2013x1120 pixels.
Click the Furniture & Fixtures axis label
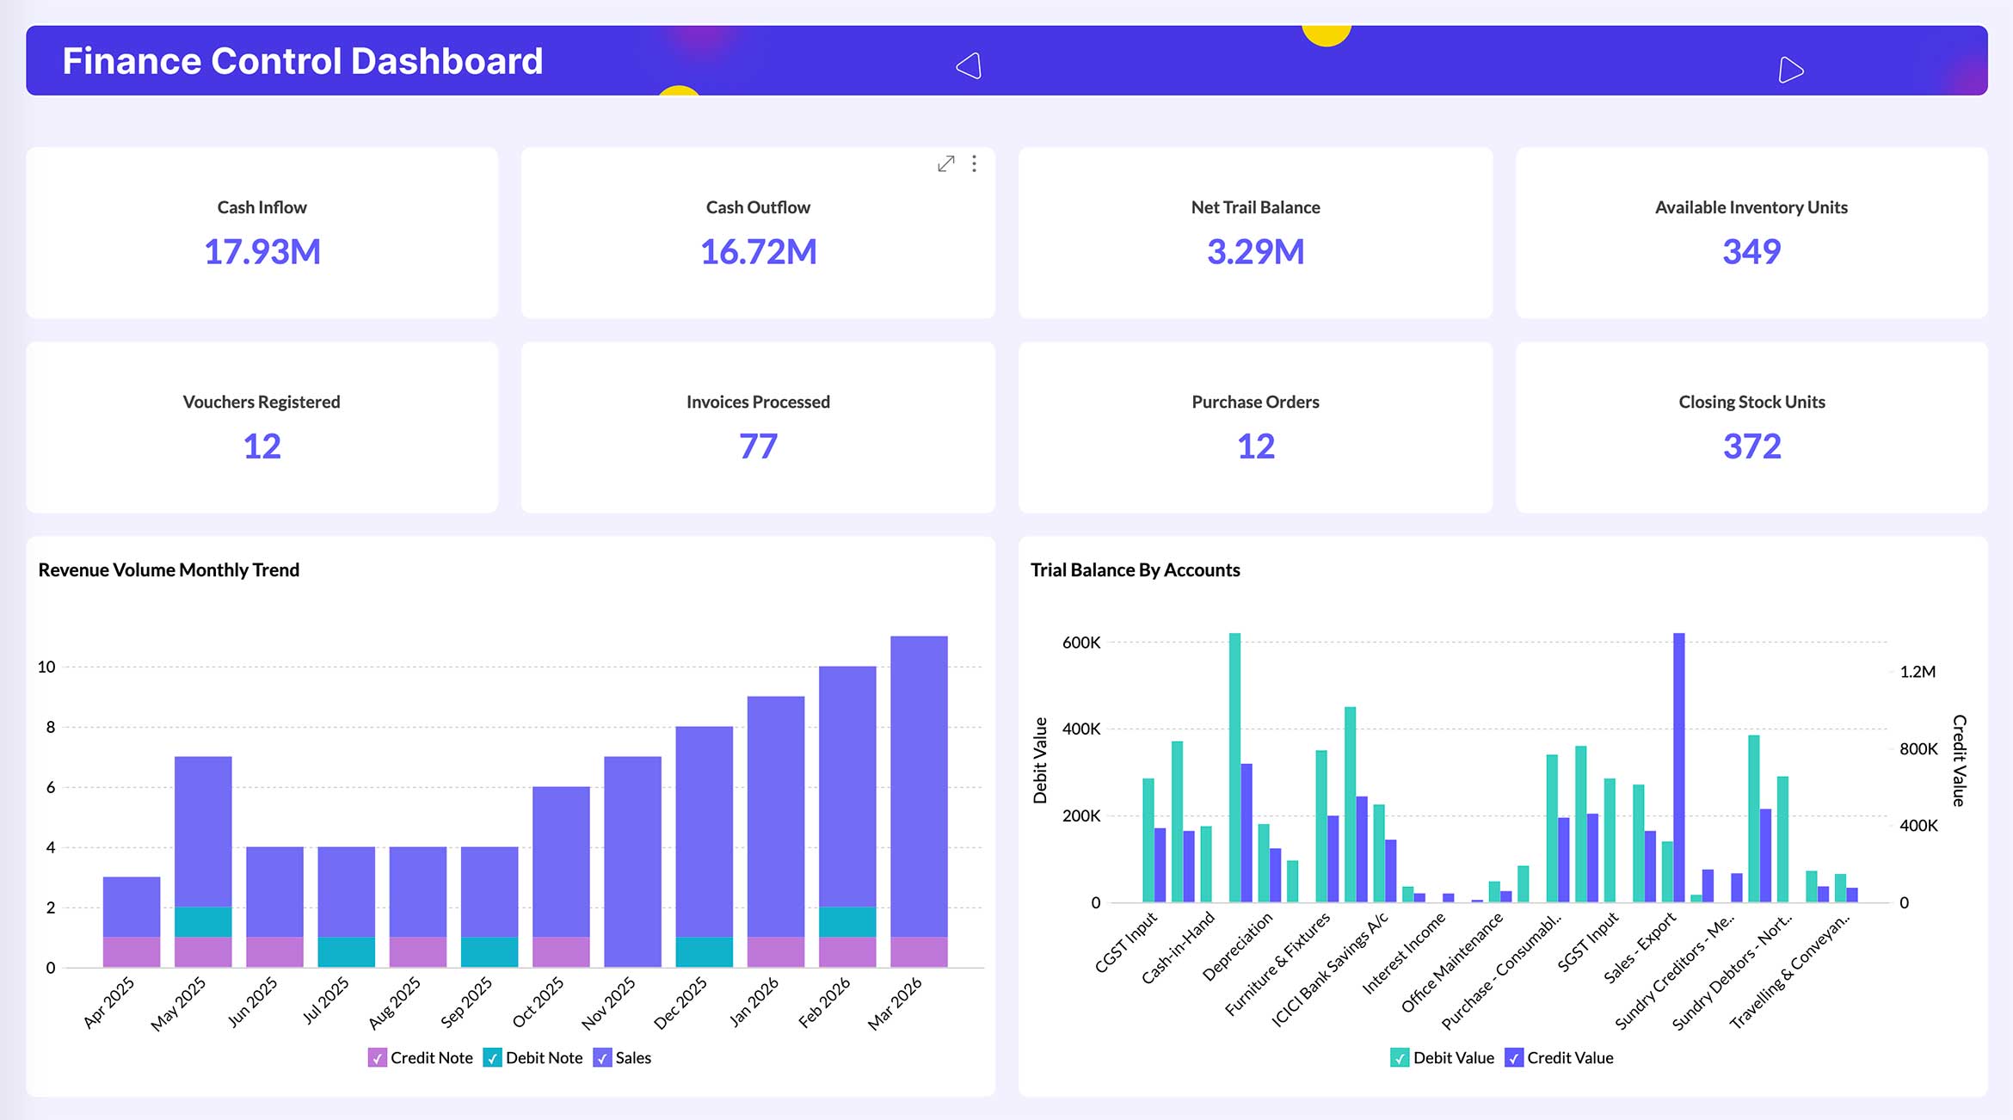click(x=1277, y=963)
